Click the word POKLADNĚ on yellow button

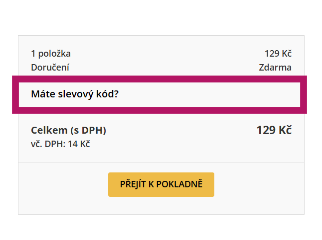(x=179, y=184)
